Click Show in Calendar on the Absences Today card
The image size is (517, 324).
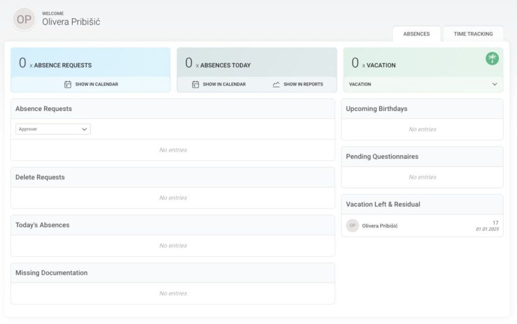point(221,84)
